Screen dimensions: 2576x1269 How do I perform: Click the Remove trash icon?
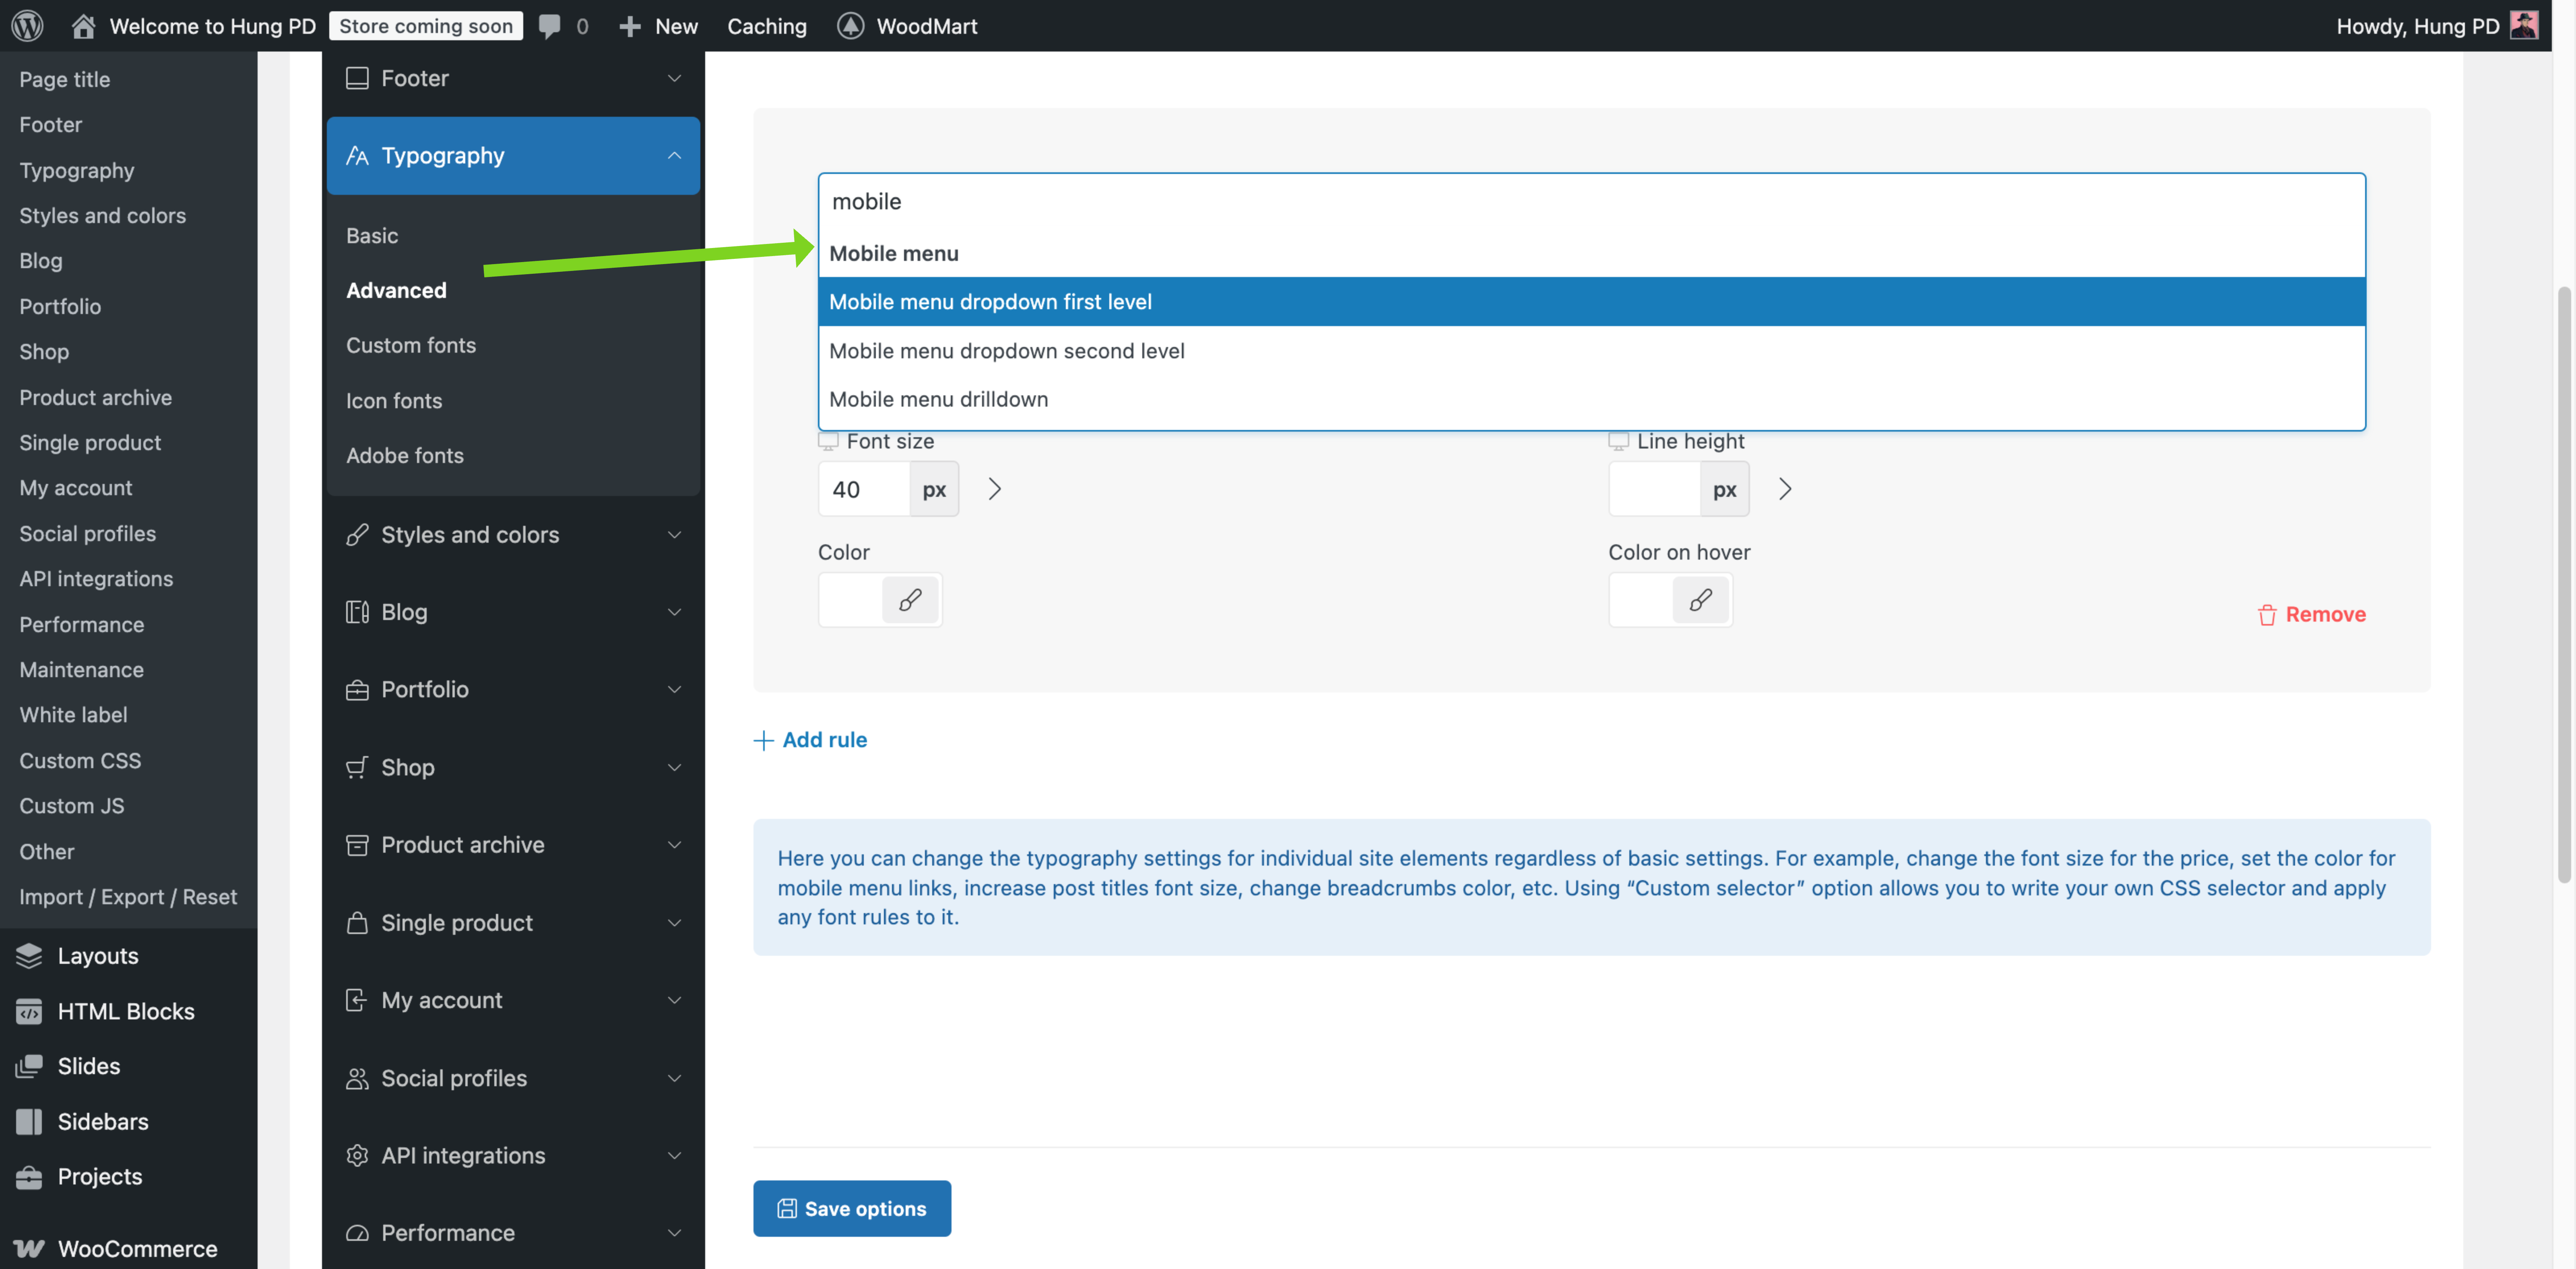tap(2267, 615)
